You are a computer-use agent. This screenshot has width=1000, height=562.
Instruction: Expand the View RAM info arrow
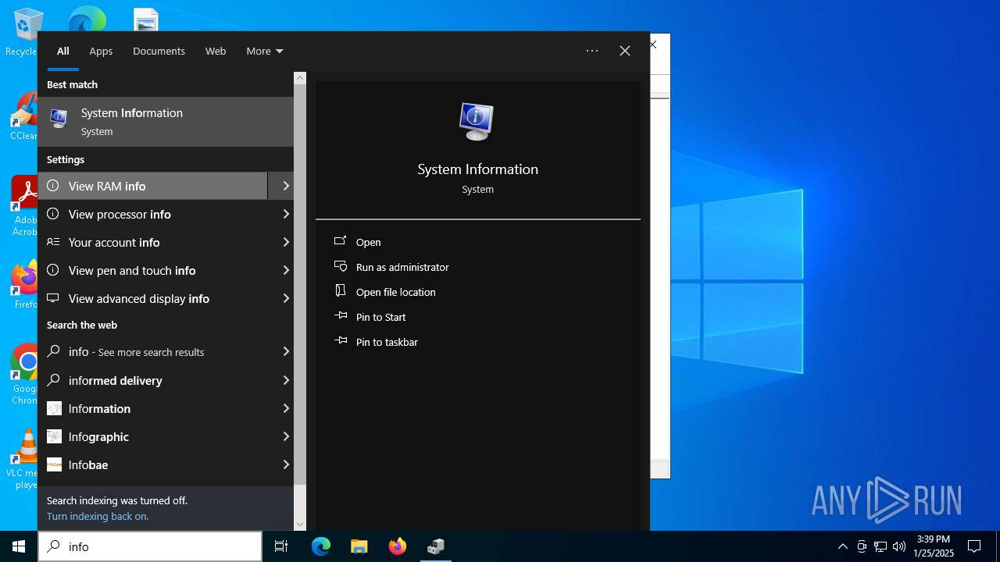[286, 186]
